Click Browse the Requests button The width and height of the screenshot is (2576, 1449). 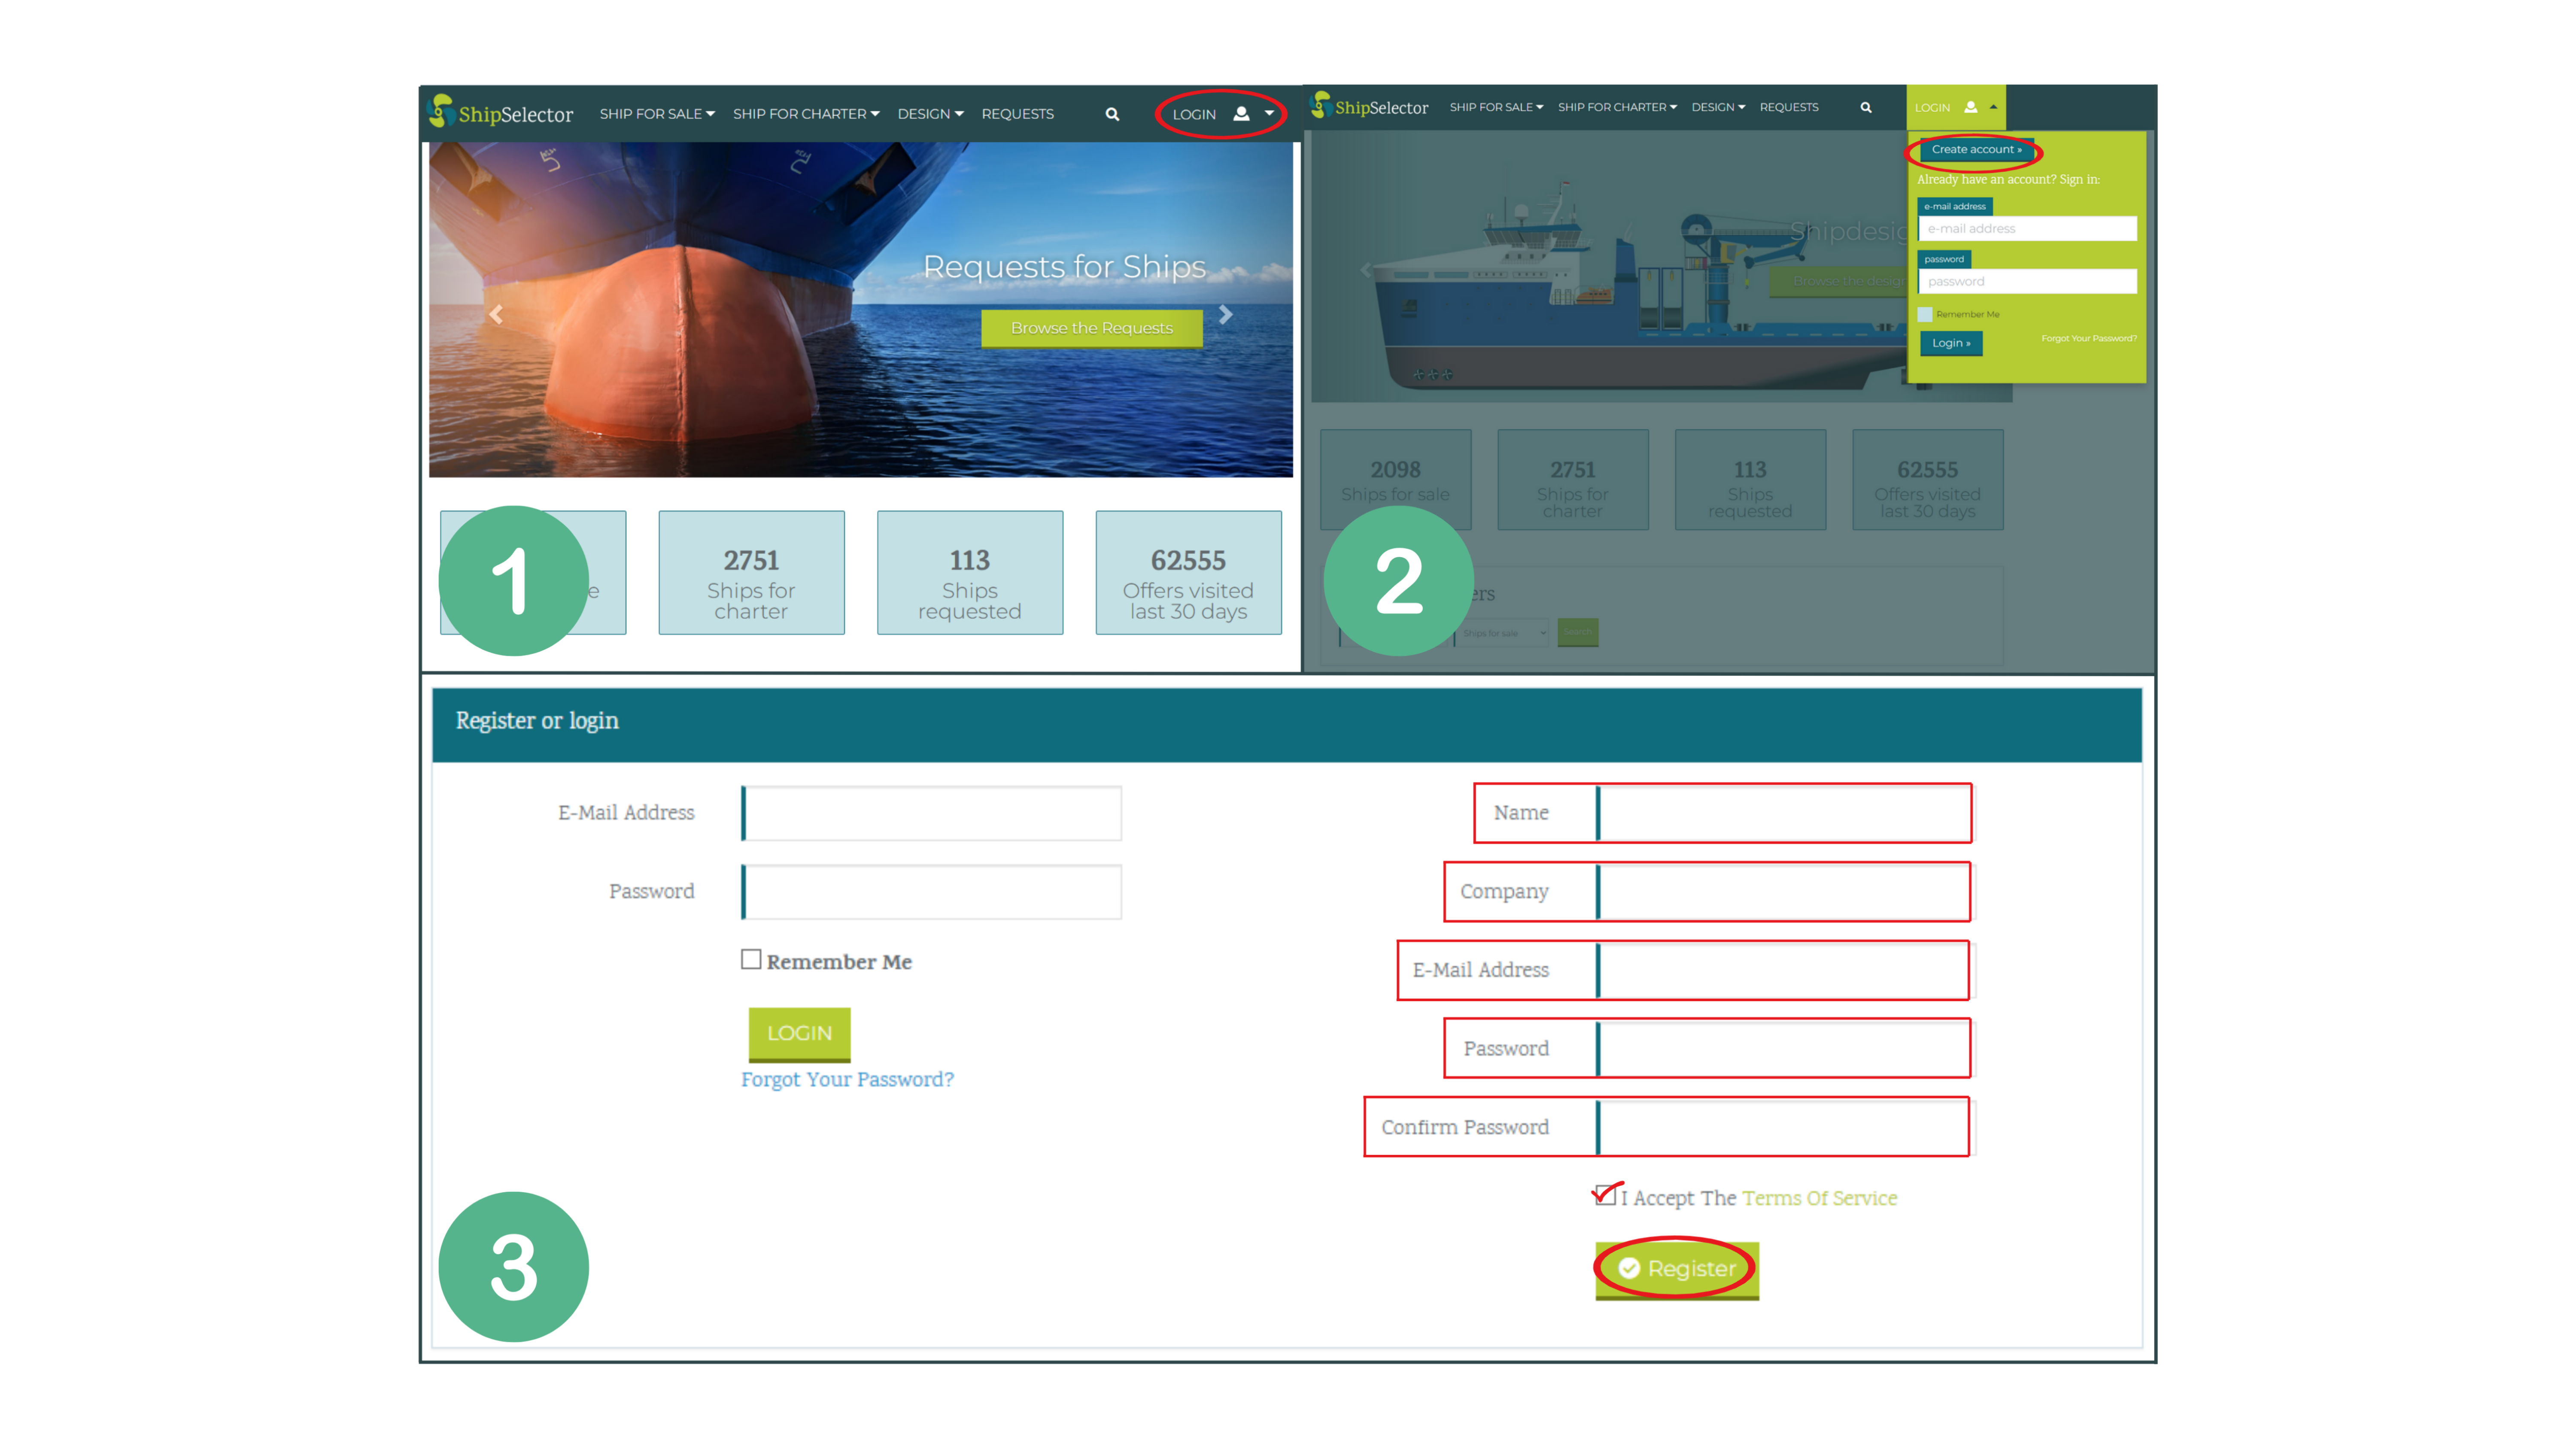click(x=1091, y=328)
